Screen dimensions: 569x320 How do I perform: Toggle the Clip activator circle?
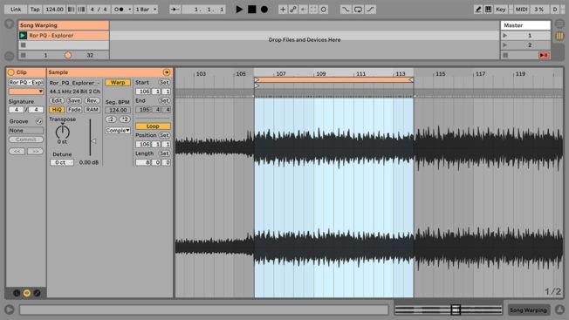click(x=11, y=72)
